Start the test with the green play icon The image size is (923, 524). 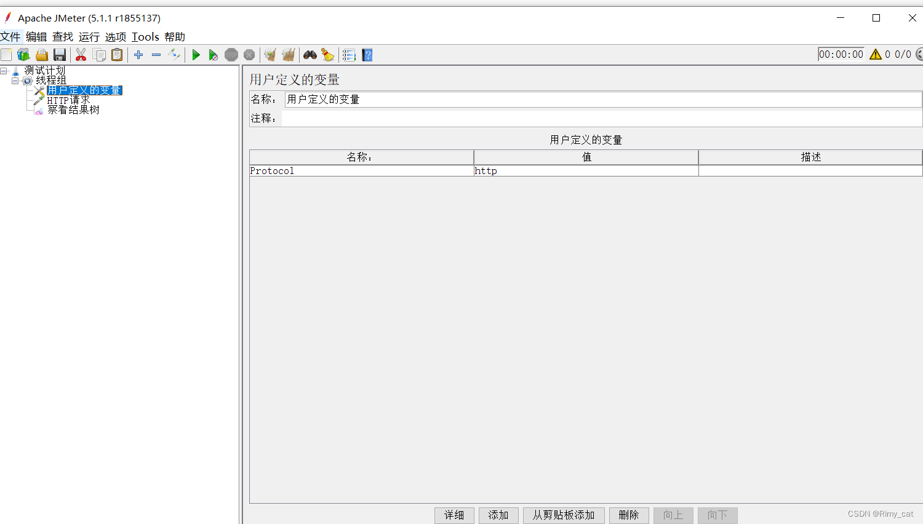(x=196, y=55)
